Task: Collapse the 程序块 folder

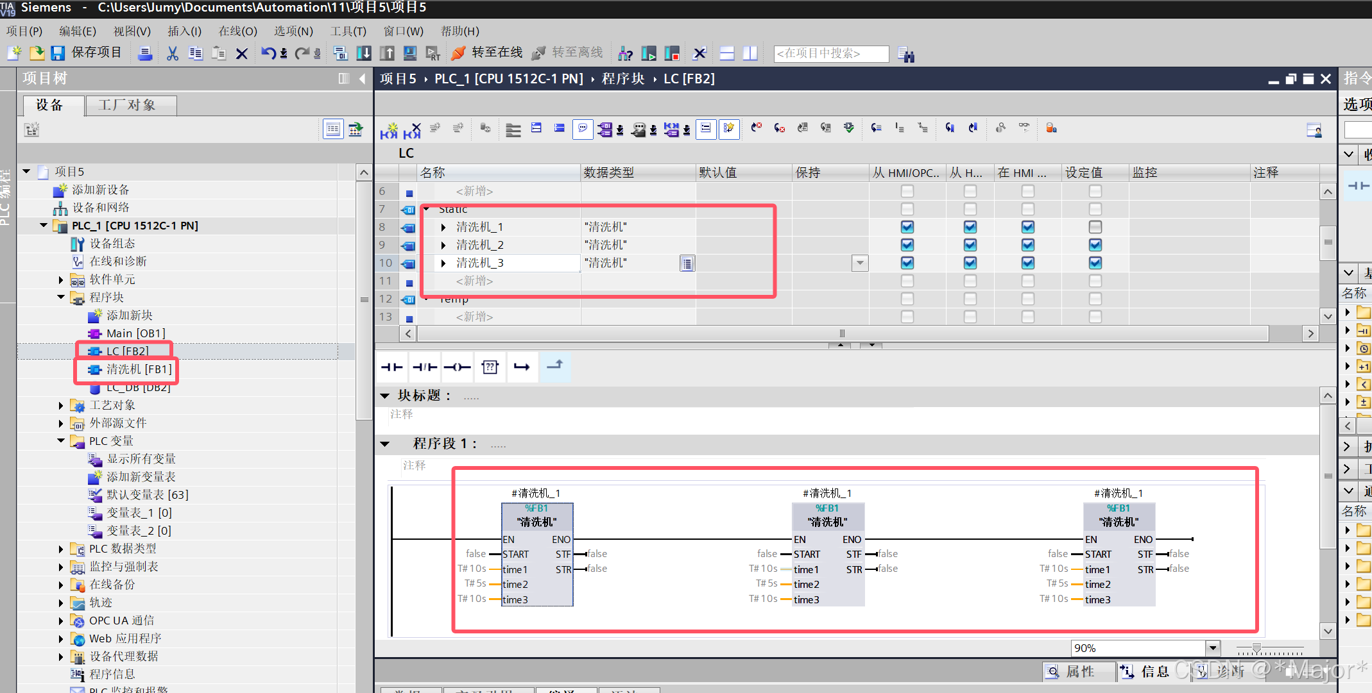Action: point(61,297)
